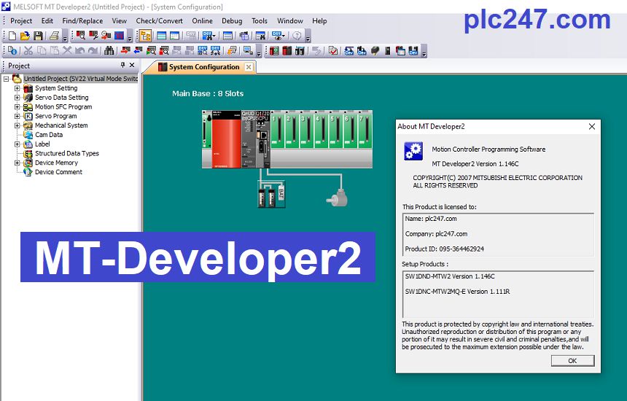The width and height of the screenshot is (627, 401).
Task: Create a new project with the blank page icon
Action: pyautogui.click(x=12, y=36)
